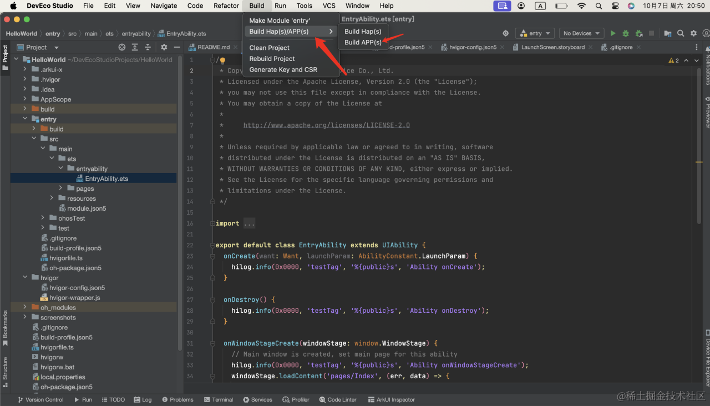Expand the .arkui-x folder

pyautogui.click(x=25, y=69)
